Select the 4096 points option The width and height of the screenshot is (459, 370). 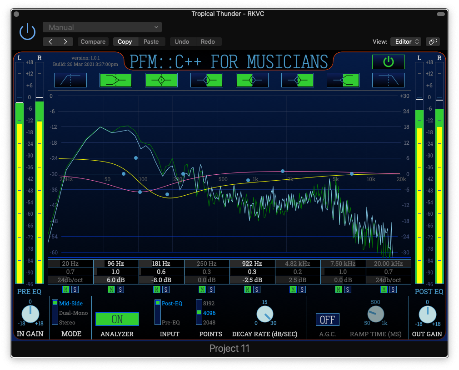point(210,313)
